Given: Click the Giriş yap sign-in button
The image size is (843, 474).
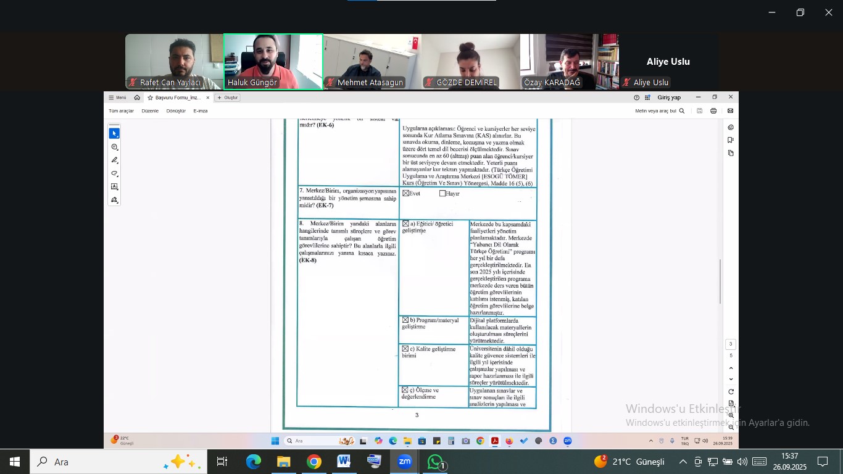Looking at the screenshot, I should click(669, 98).
